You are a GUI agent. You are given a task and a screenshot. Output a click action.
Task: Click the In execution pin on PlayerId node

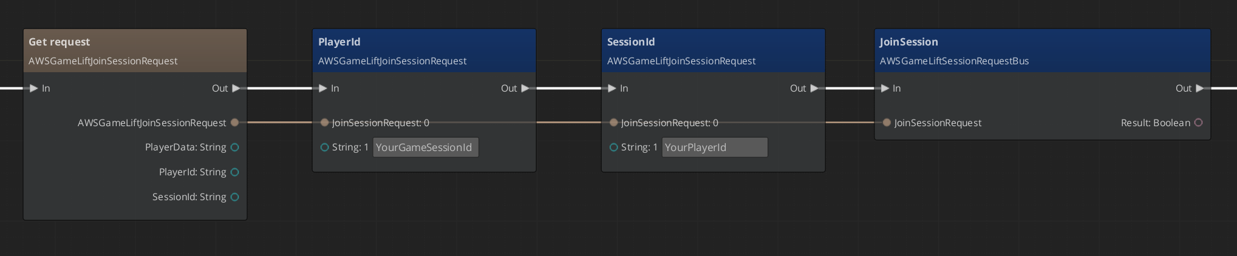[x=323, y=89]
